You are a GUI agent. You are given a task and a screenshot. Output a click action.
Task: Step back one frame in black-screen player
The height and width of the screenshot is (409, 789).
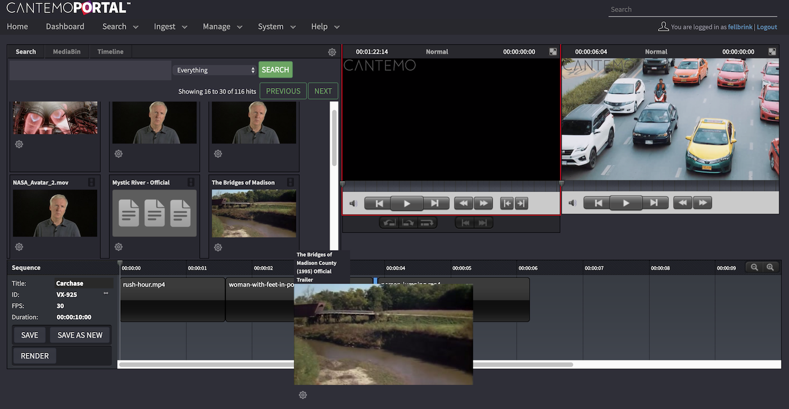tap(379, 203)
